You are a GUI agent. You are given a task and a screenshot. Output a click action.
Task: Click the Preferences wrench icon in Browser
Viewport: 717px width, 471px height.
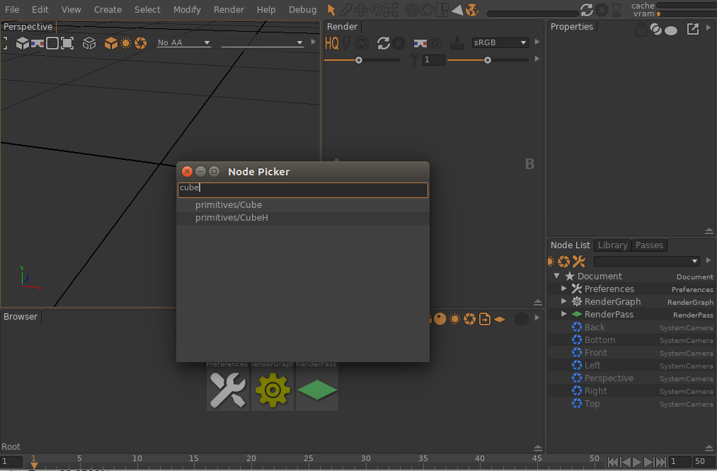[x=228, y=390]
